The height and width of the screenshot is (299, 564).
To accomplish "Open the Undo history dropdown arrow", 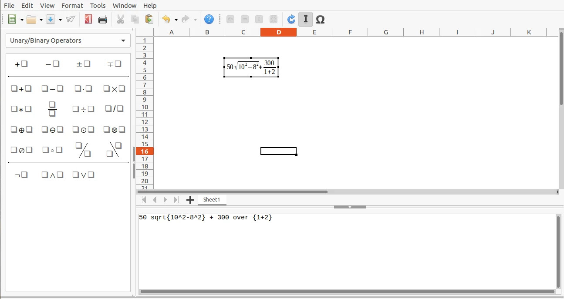I will click(176, 20).
